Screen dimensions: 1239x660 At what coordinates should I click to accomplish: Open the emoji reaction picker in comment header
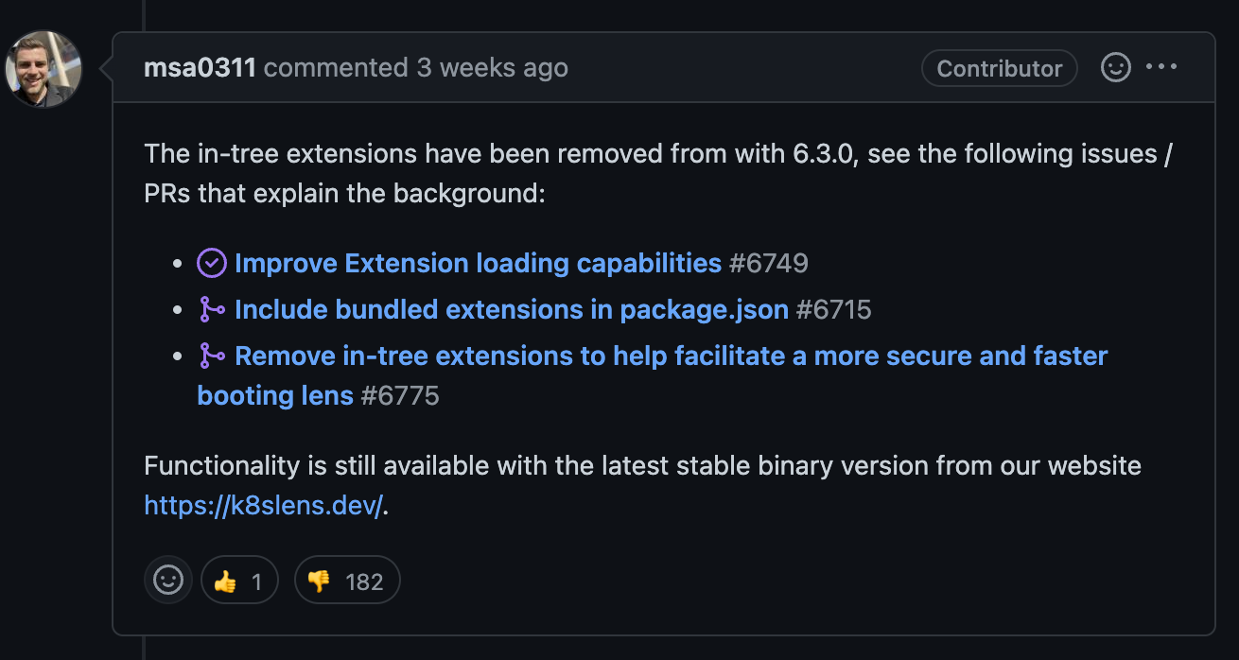pos(1116,68)
